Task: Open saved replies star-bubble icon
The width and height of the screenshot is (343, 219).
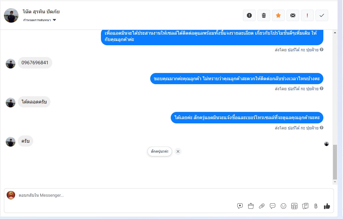Action: 240,206
